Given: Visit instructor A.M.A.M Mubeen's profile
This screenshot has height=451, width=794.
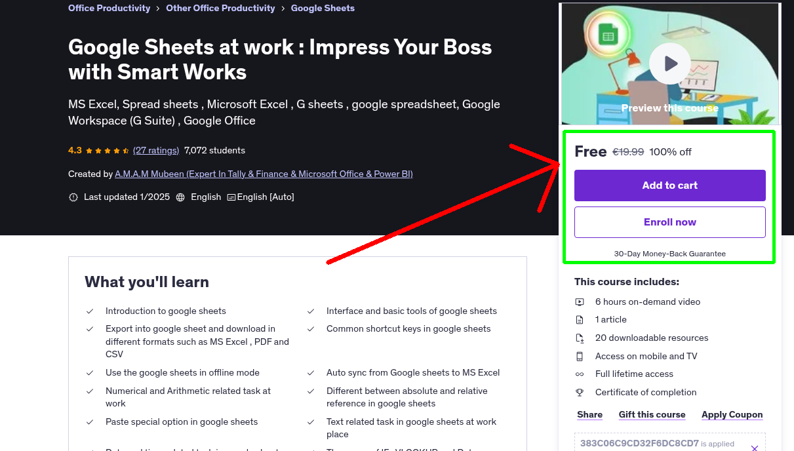Looking at the screenshot, I should point(264,174).
